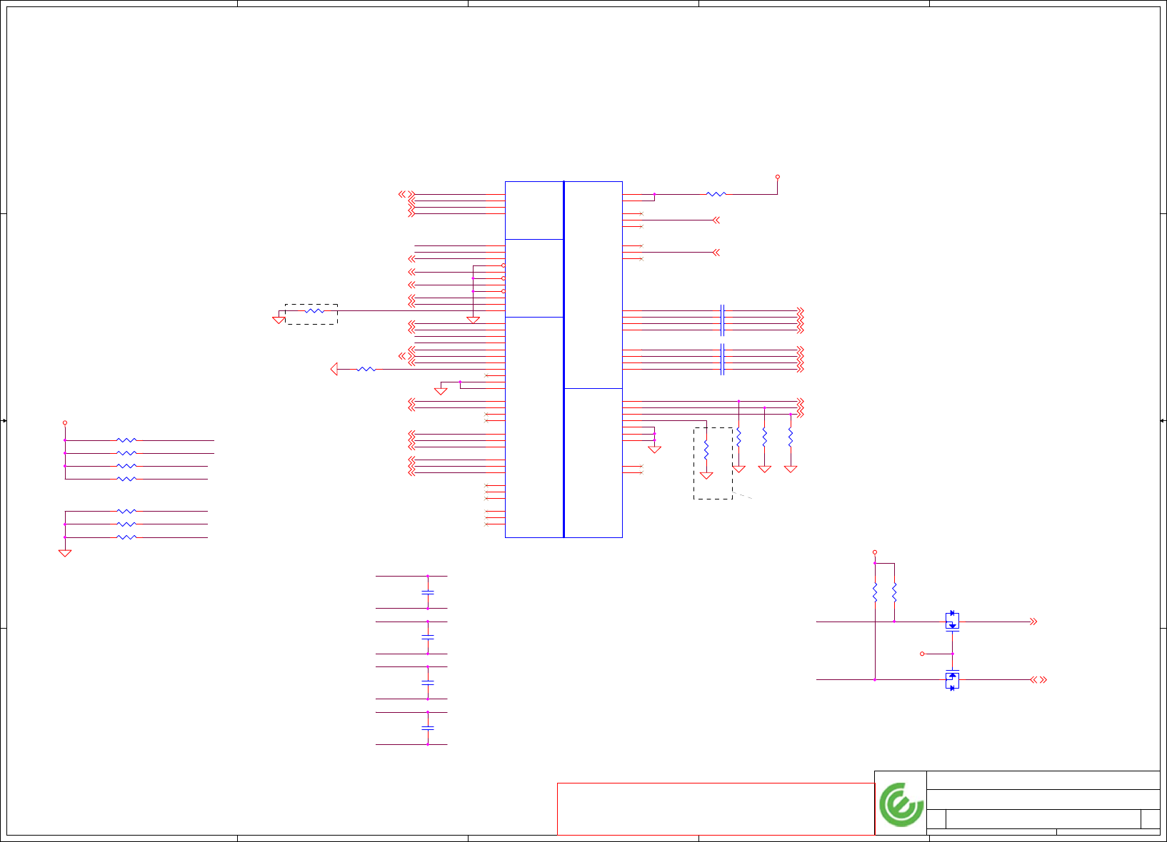Click the bidirectional port on the lower MOSFET output
Viewport: 1167px width, 842px height.
pyautogui.click(x=1038, y=680)
